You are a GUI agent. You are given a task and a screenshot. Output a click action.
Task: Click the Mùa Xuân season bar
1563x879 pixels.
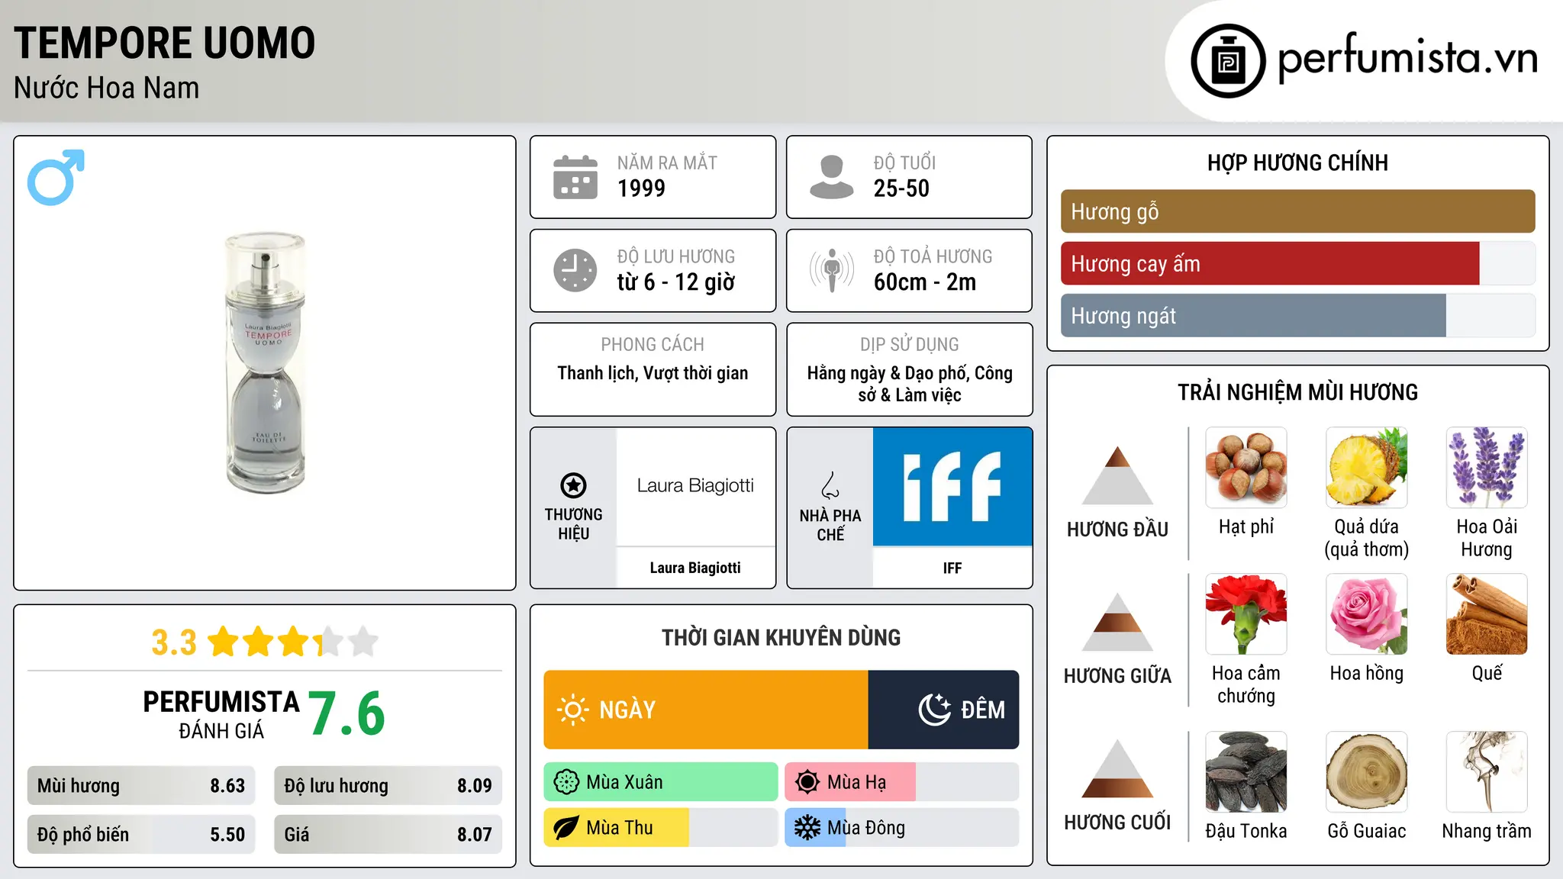coord(661,782)
